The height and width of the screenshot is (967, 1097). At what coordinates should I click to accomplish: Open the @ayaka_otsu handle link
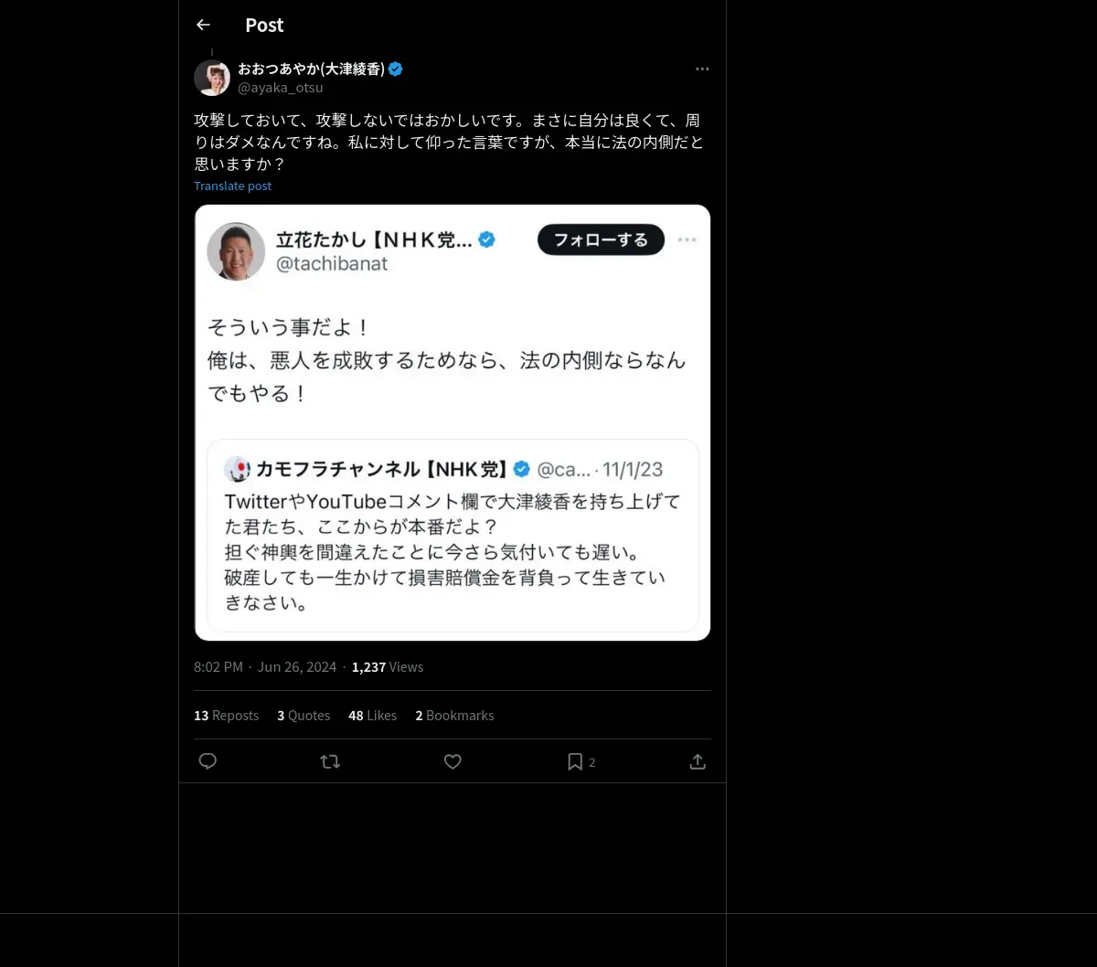pos(281,88)
